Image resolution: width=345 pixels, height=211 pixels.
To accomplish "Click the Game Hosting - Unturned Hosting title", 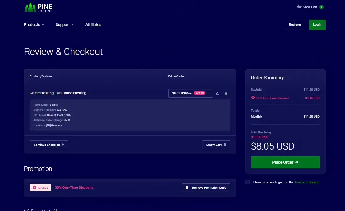I will [x=58, y=93].
